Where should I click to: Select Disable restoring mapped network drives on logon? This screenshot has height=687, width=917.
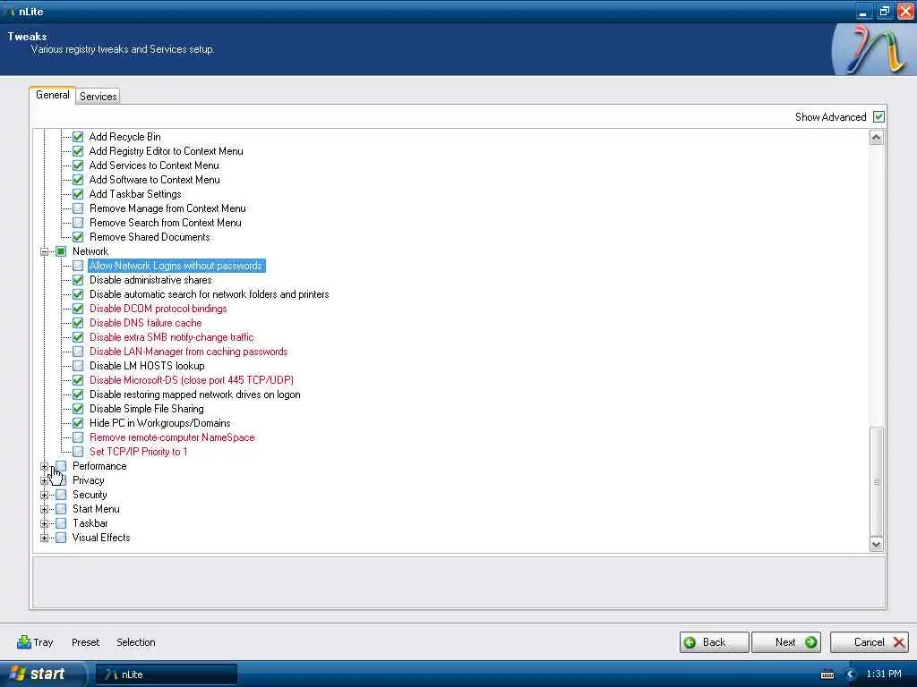[x=194, y=394]
